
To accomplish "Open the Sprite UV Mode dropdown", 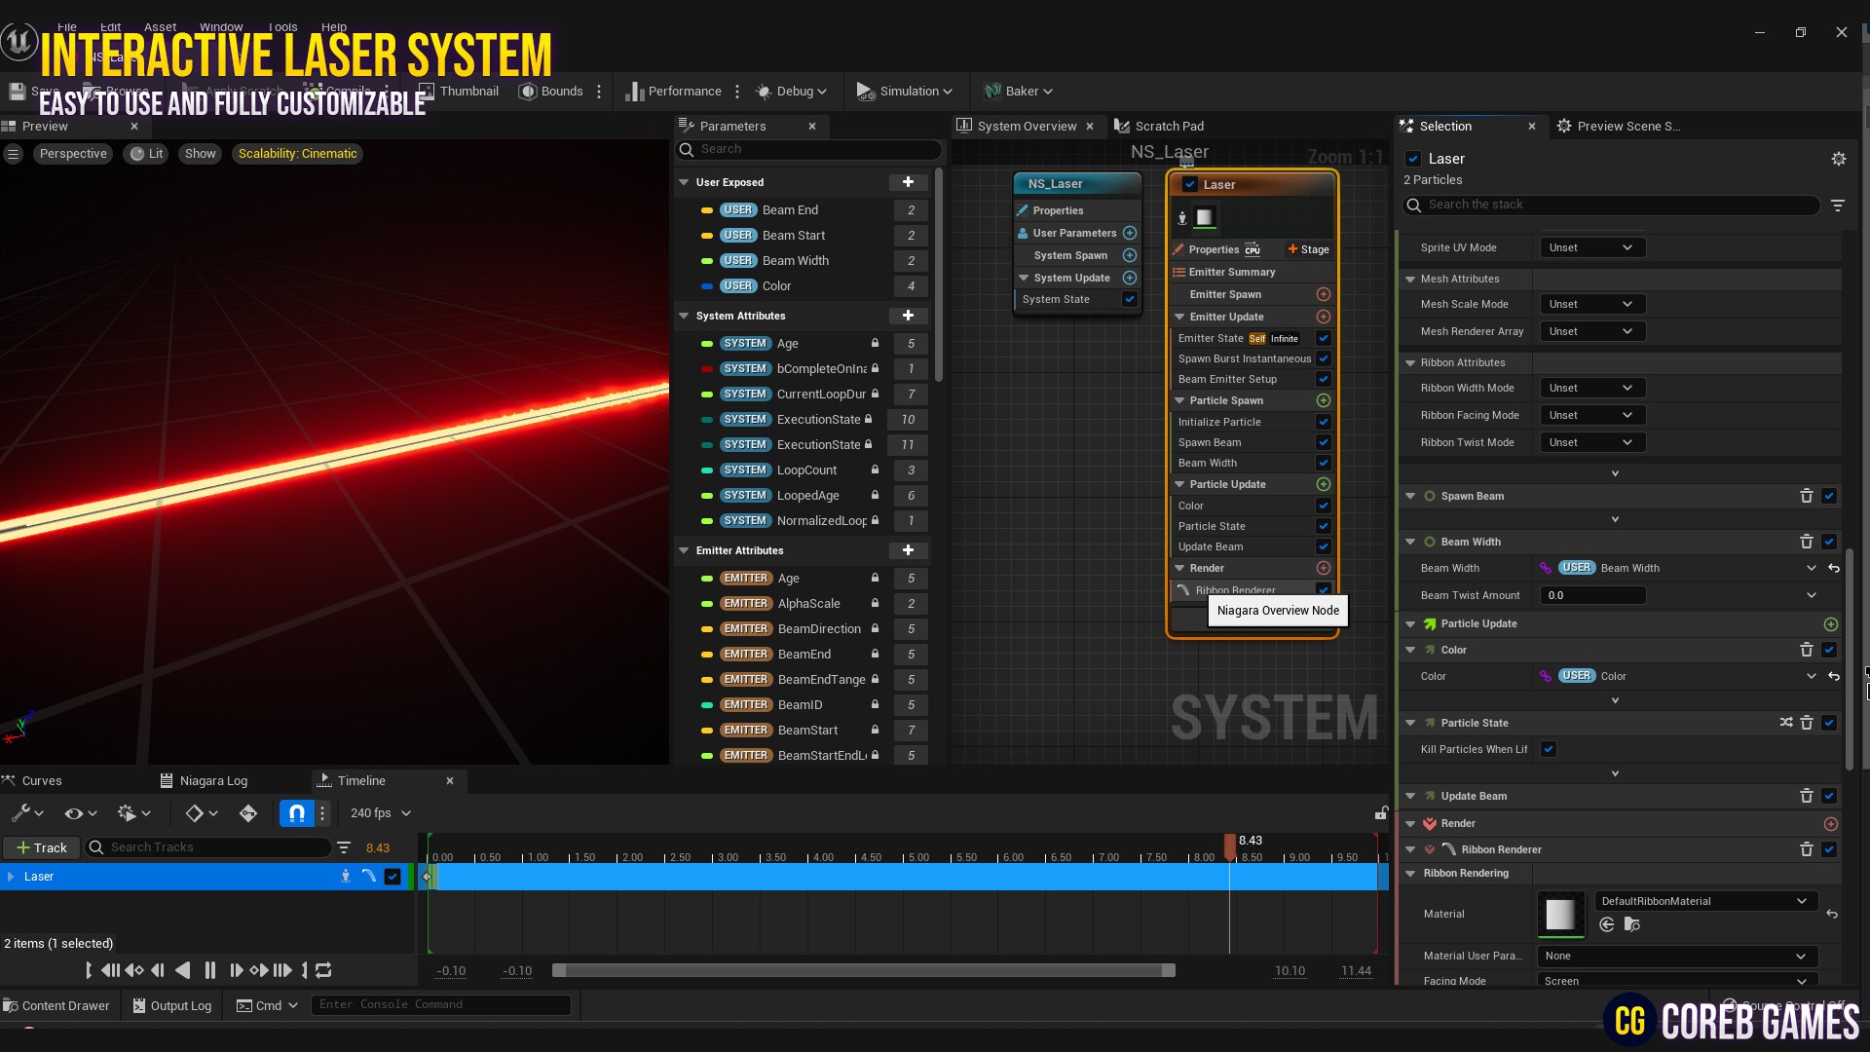I will coord(1591,247).
